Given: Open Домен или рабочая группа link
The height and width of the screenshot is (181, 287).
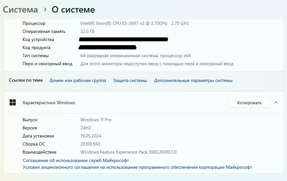Looking at the screenshot, I should pos(78,80).
